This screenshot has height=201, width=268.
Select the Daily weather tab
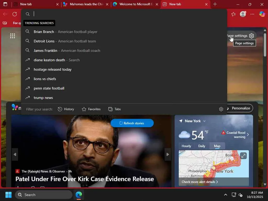tap(202, 146)
